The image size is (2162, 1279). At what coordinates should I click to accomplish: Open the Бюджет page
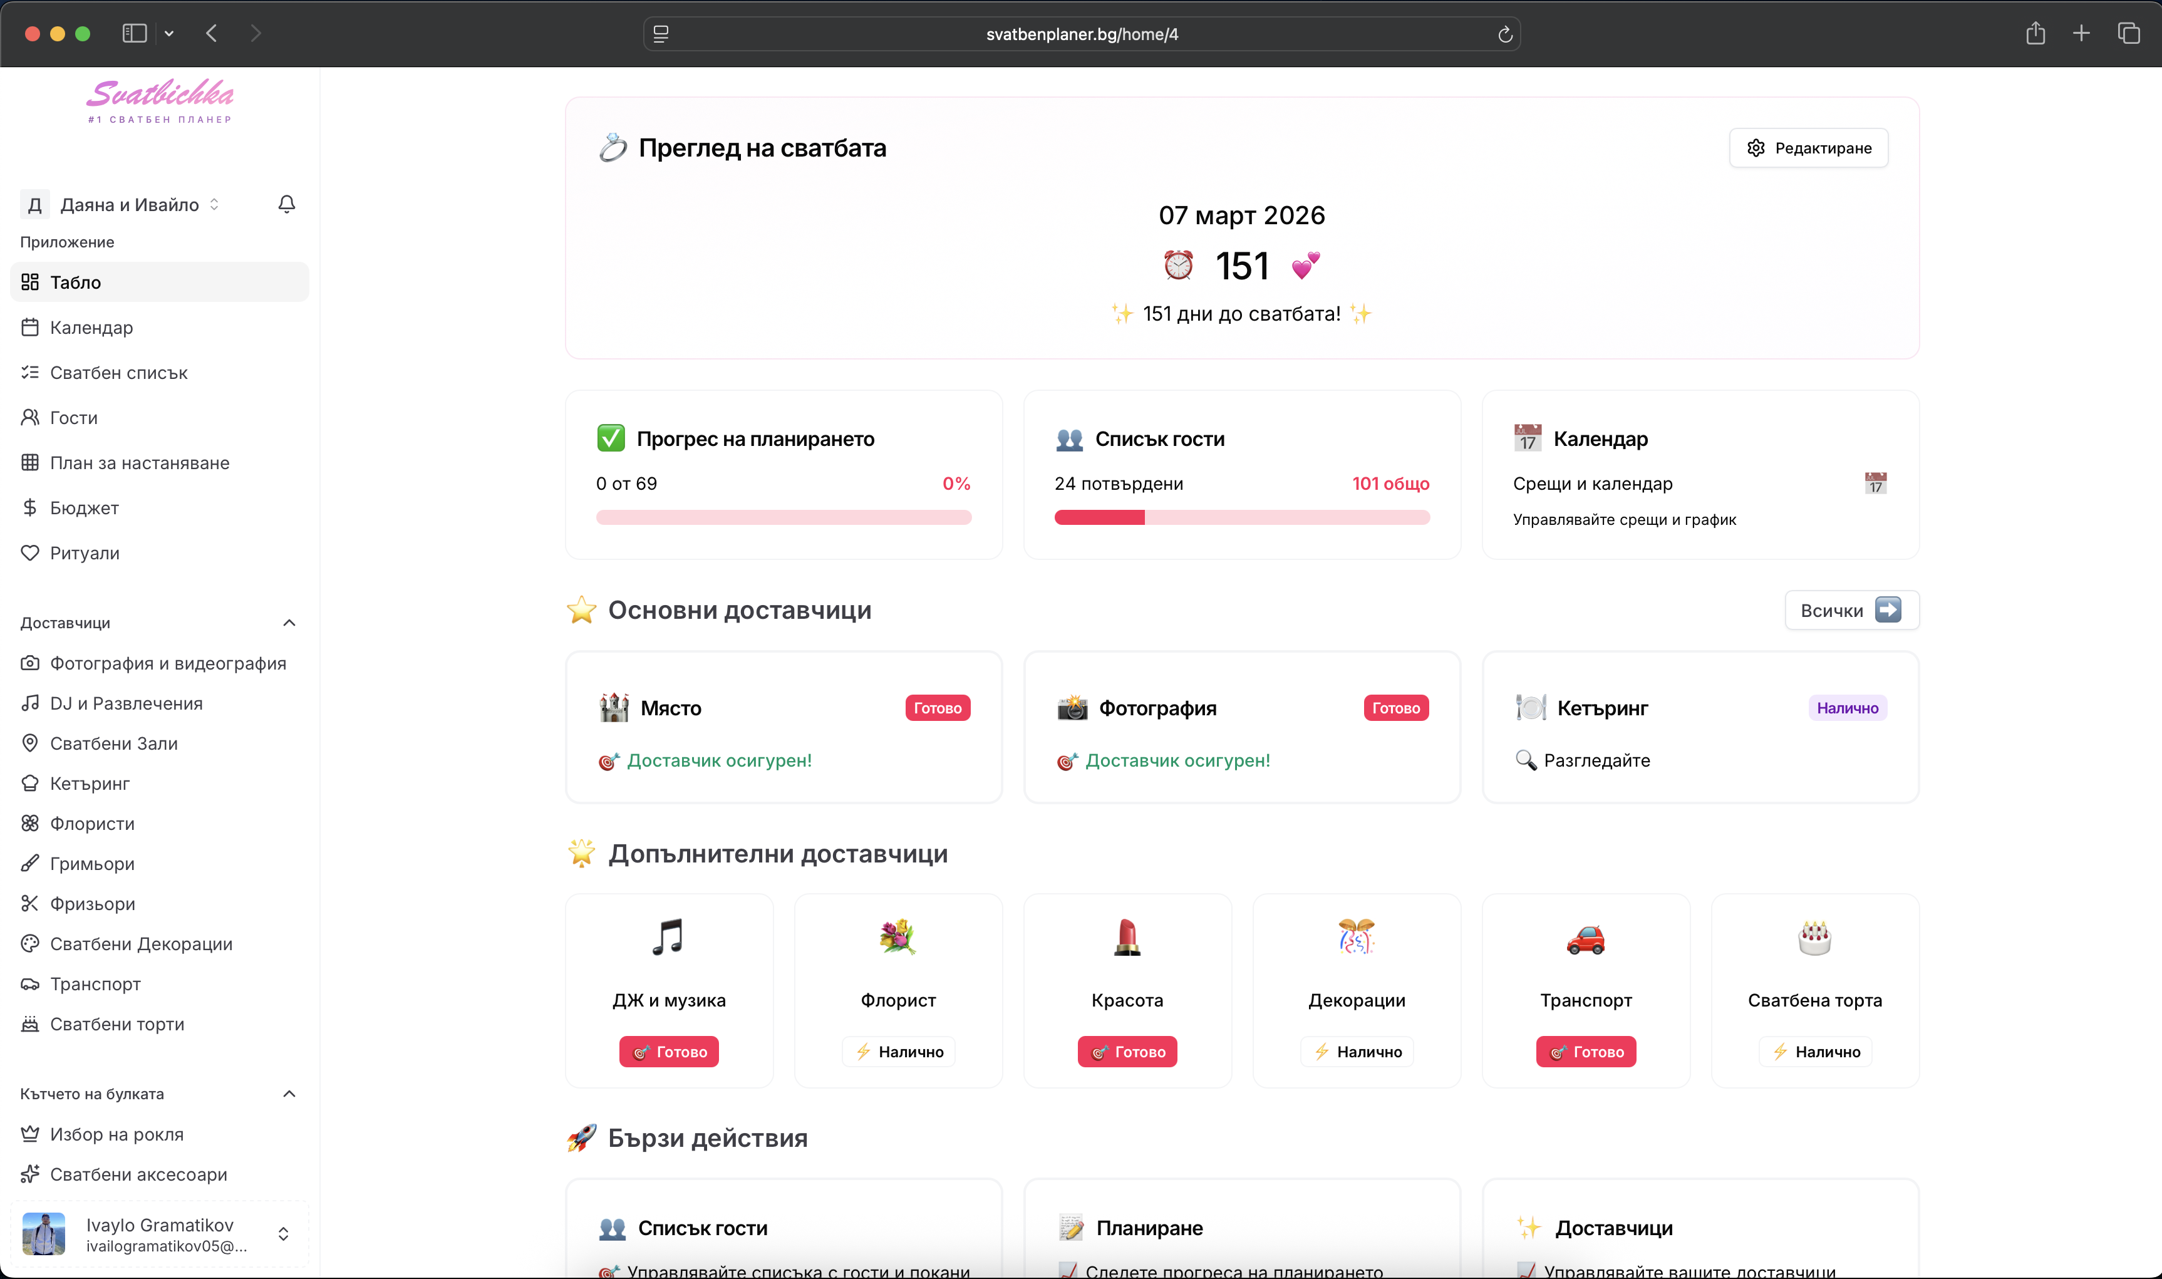tap(83, 507)
